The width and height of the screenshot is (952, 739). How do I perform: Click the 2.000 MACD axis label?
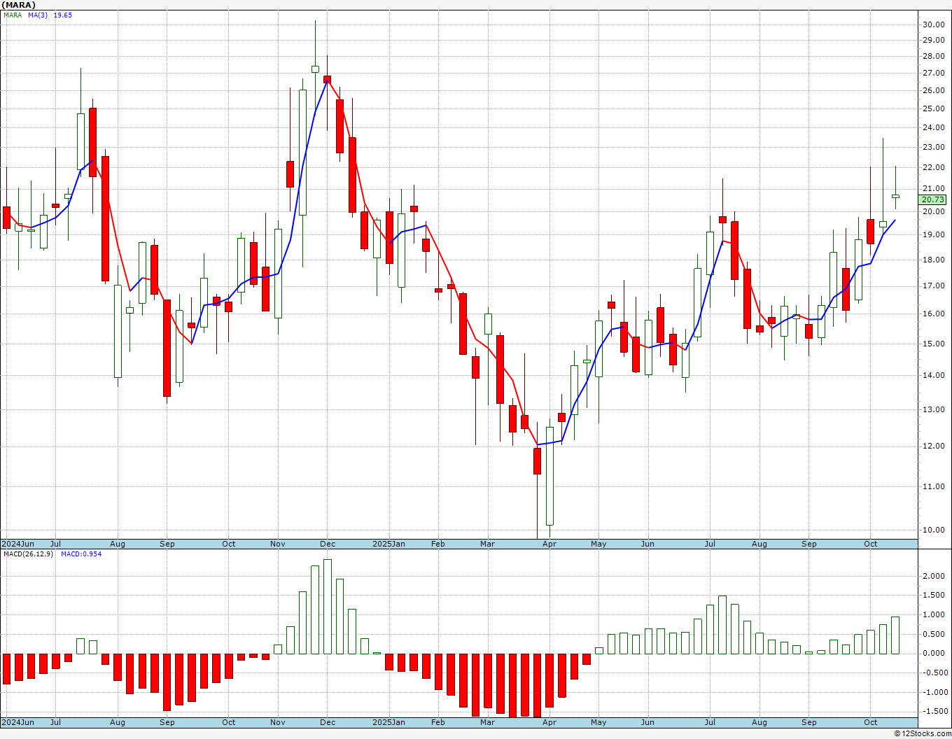[x=934, y=577]
